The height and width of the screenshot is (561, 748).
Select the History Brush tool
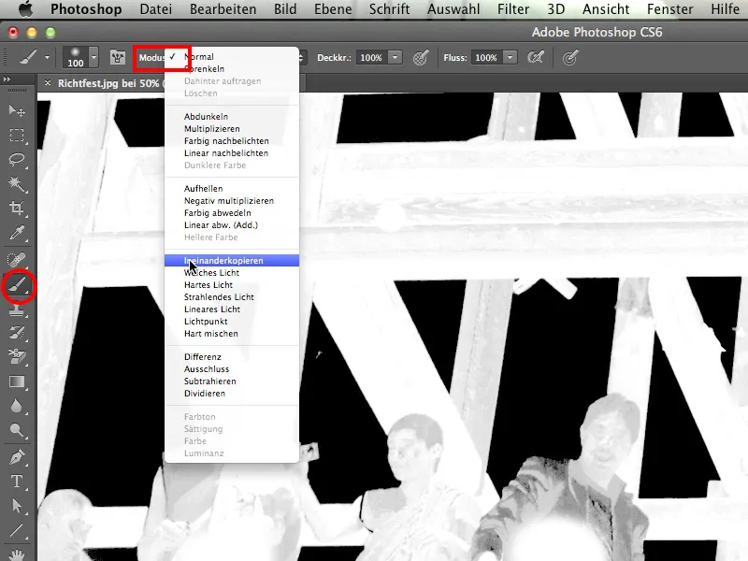17,333
